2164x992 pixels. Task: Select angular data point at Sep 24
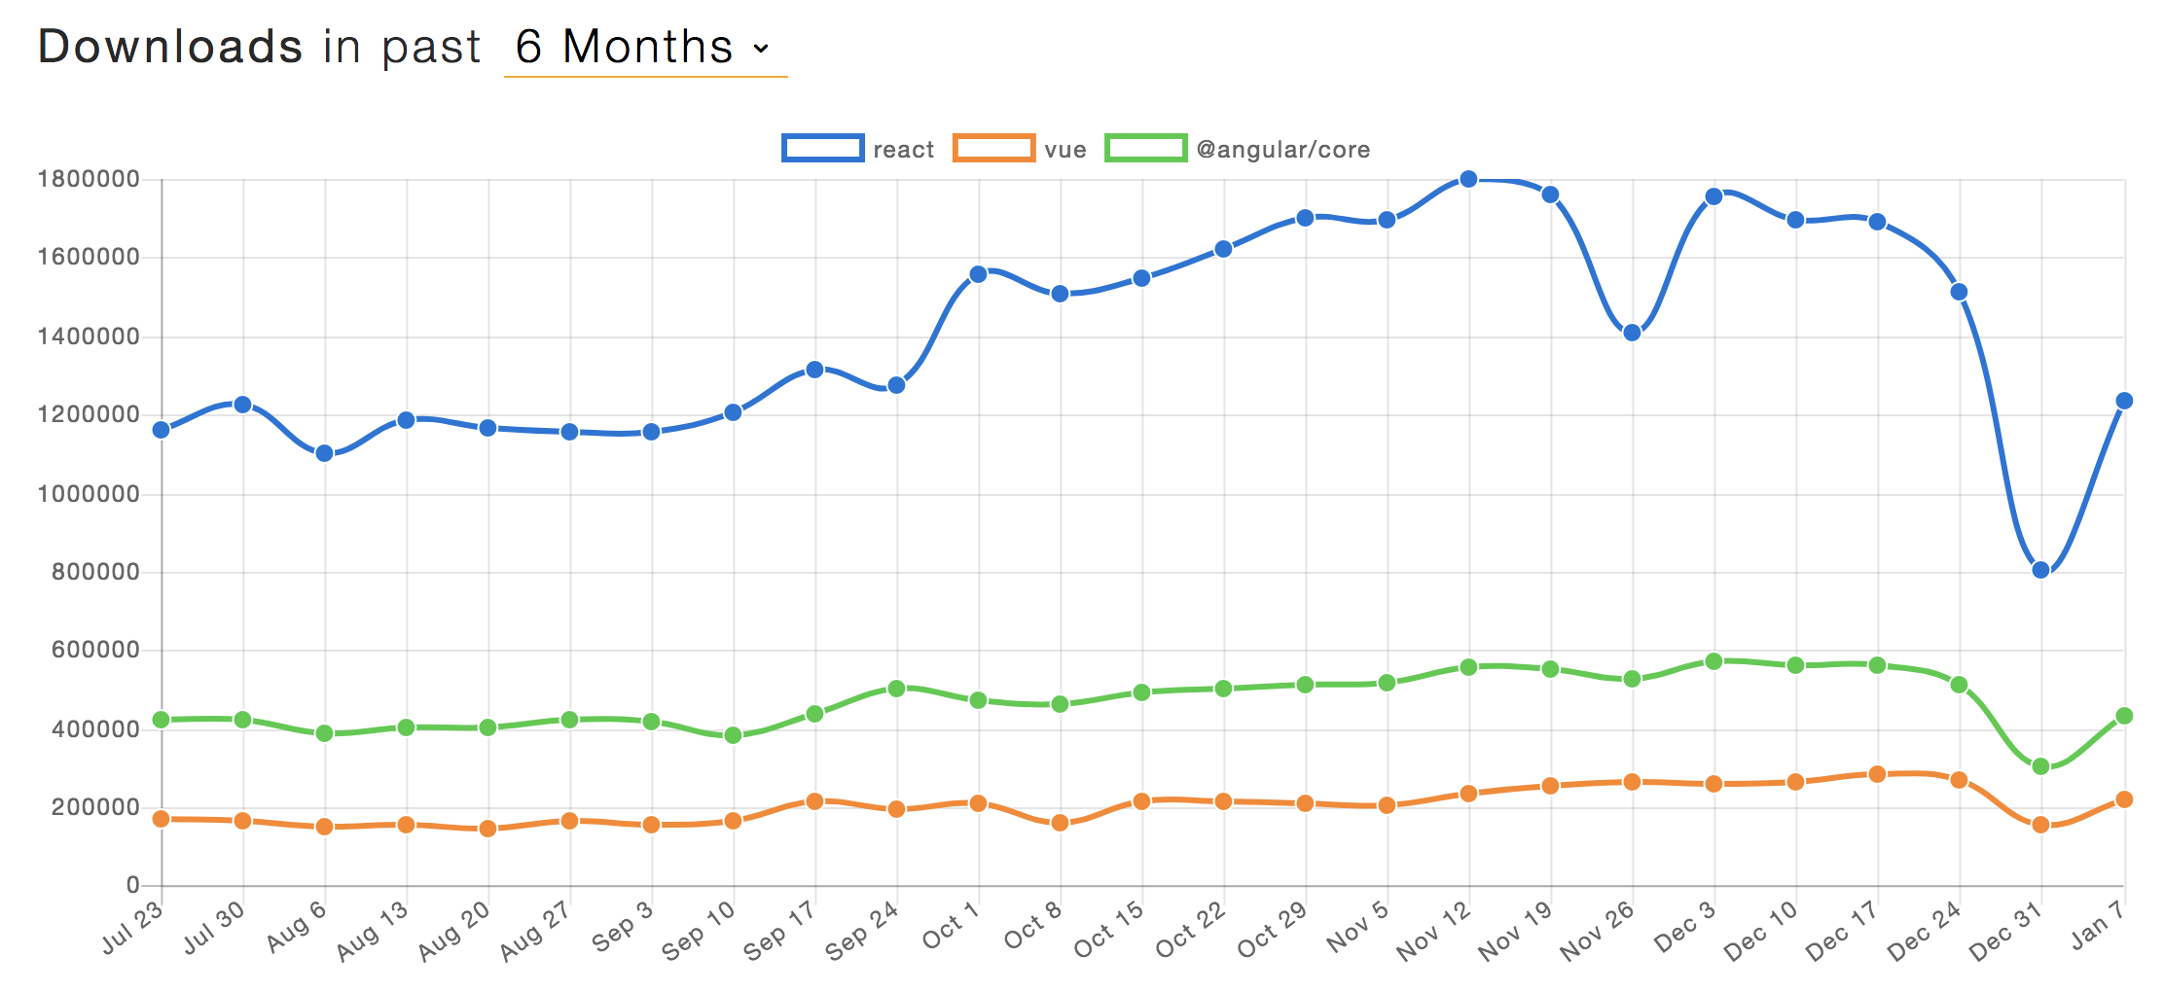tap(896, 689)
